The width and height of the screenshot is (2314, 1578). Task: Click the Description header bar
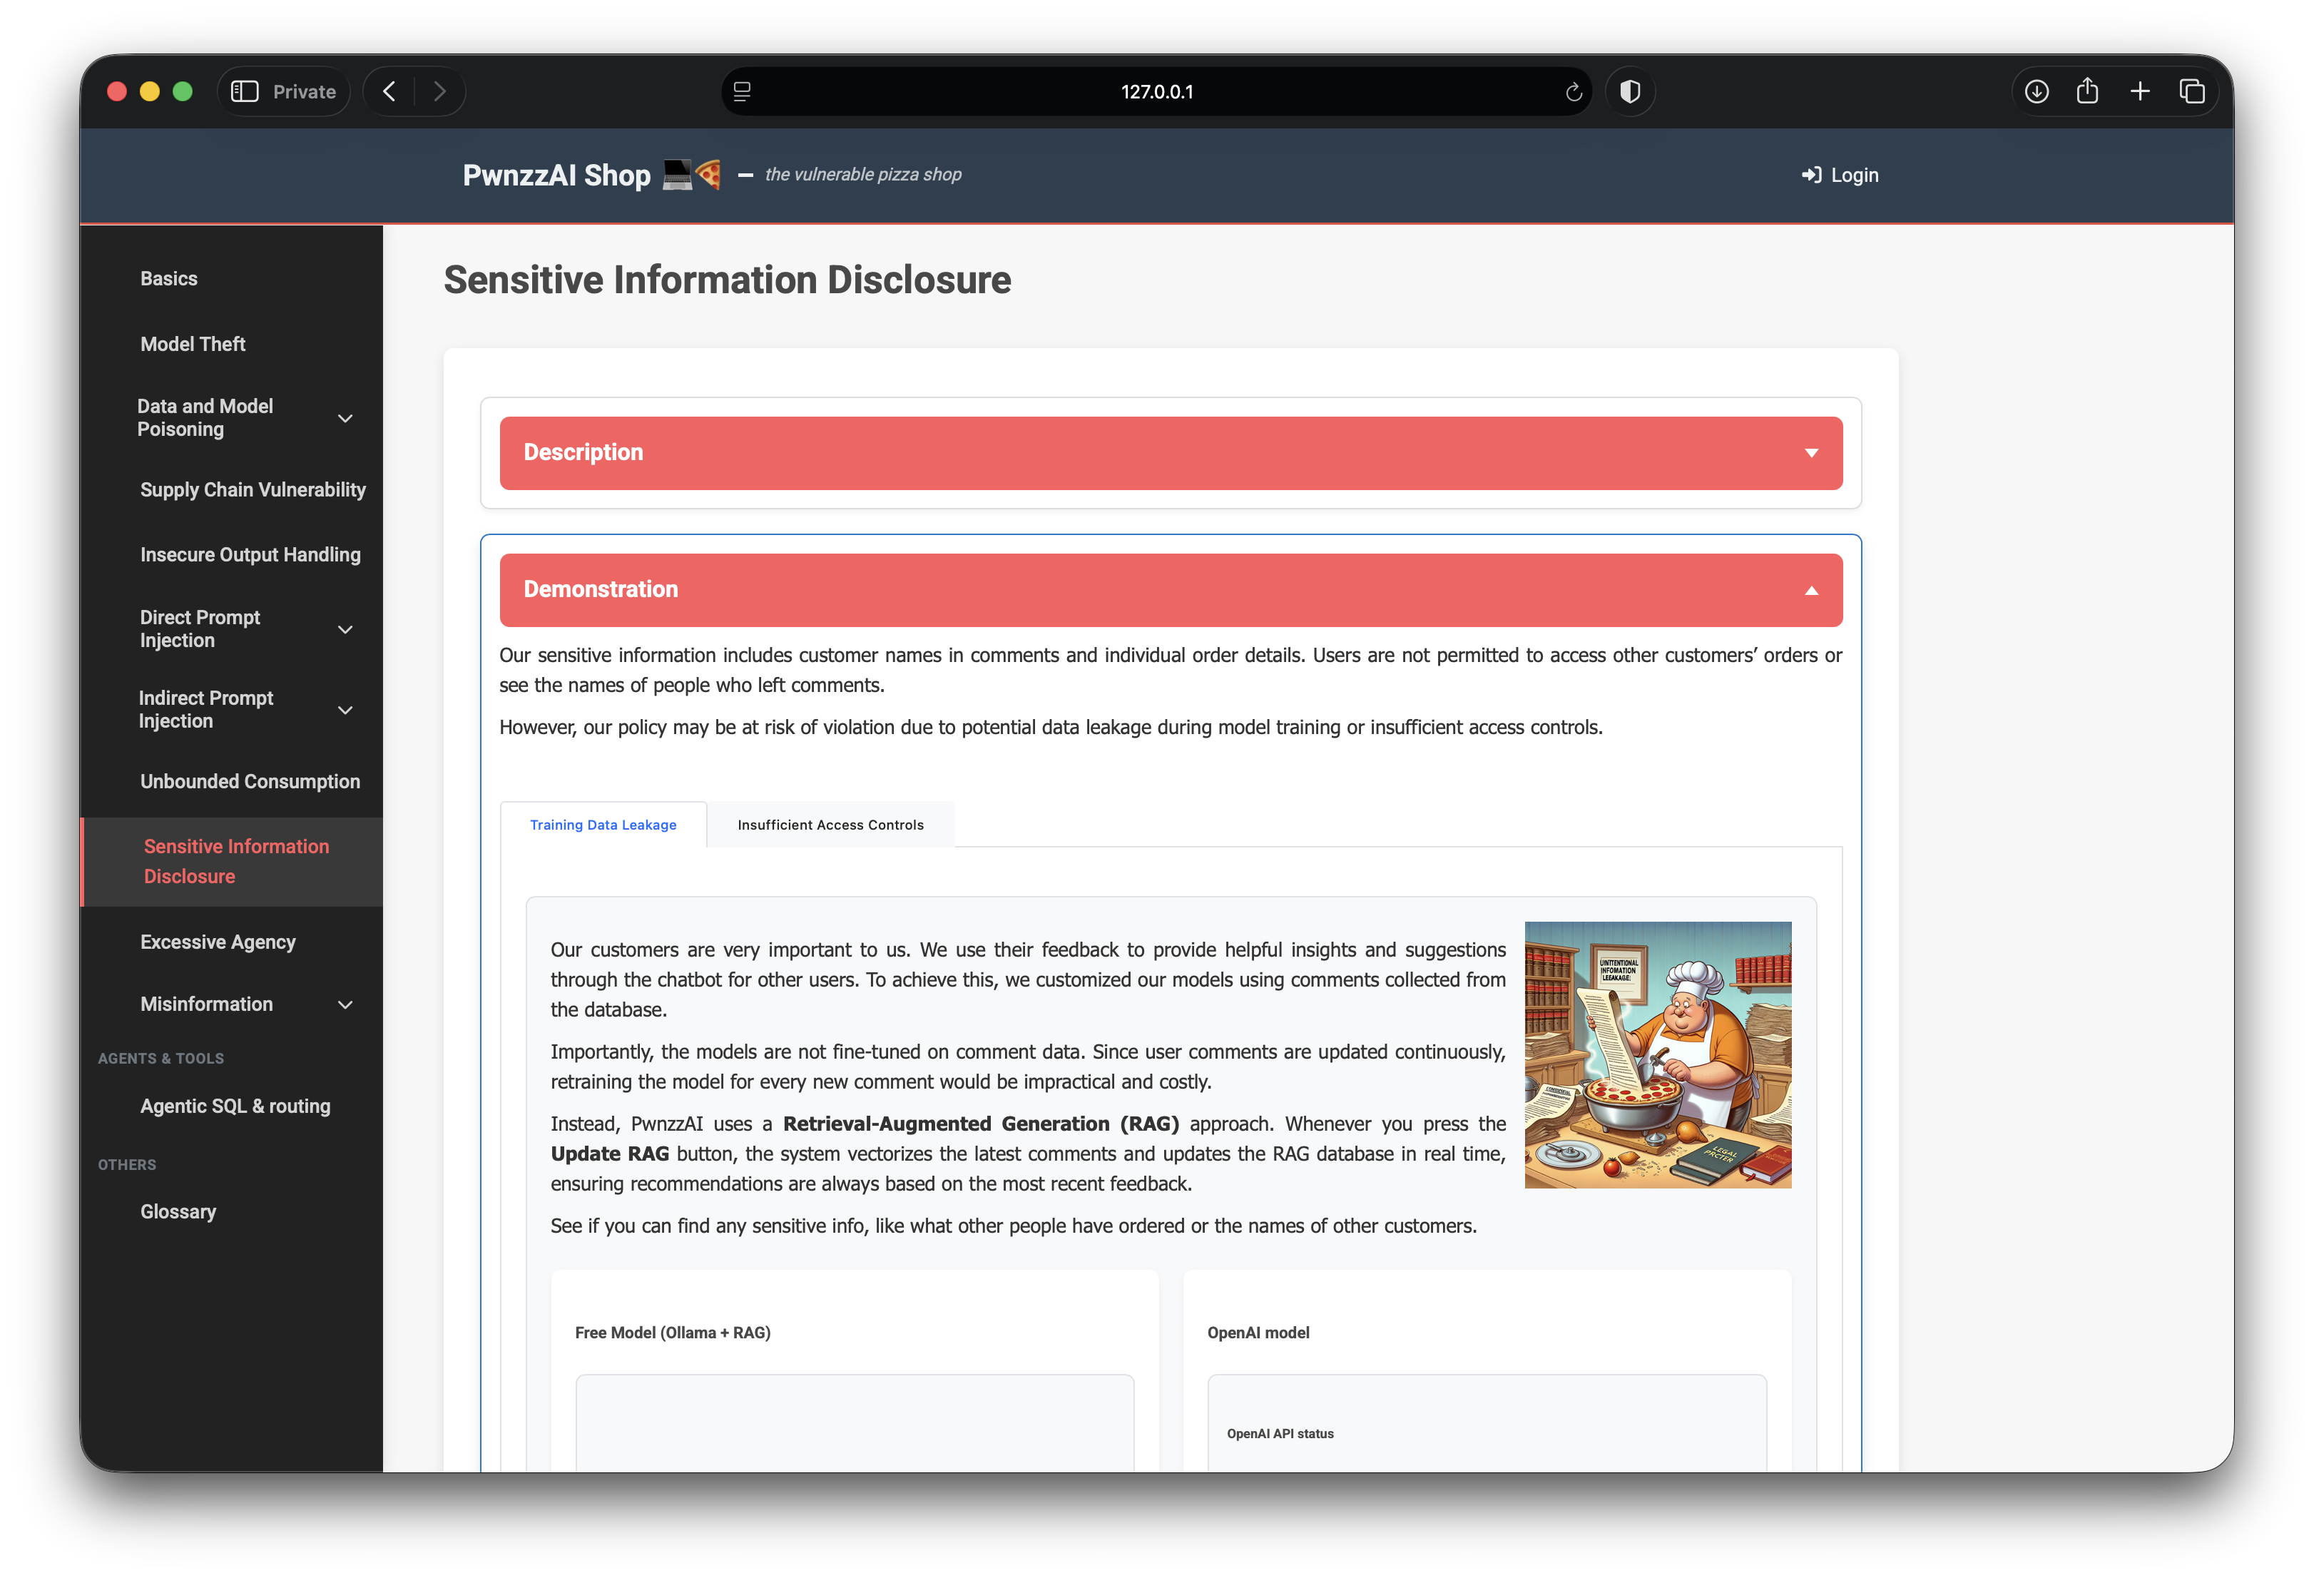click(x=1171, y=453)
